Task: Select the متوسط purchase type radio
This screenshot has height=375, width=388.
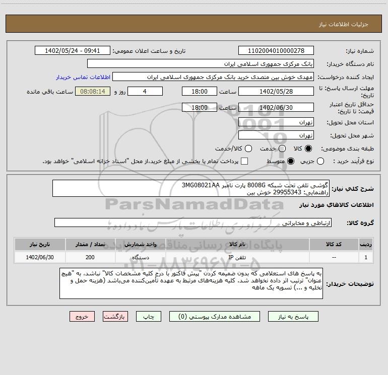Action: pyautogui.click(x=291, y=161)
